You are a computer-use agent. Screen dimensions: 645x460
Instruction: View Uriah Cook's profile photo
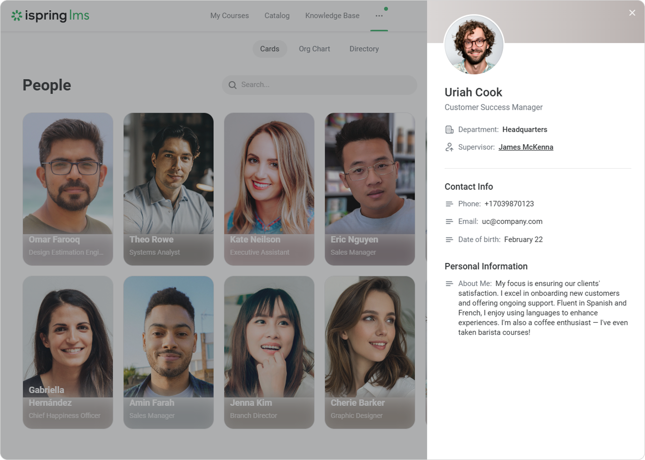click(473, 44)
